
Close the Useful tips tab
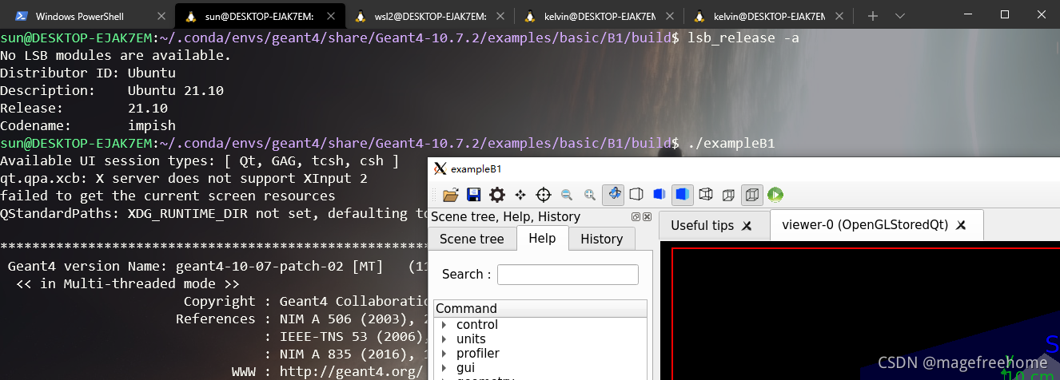(747, 227)
